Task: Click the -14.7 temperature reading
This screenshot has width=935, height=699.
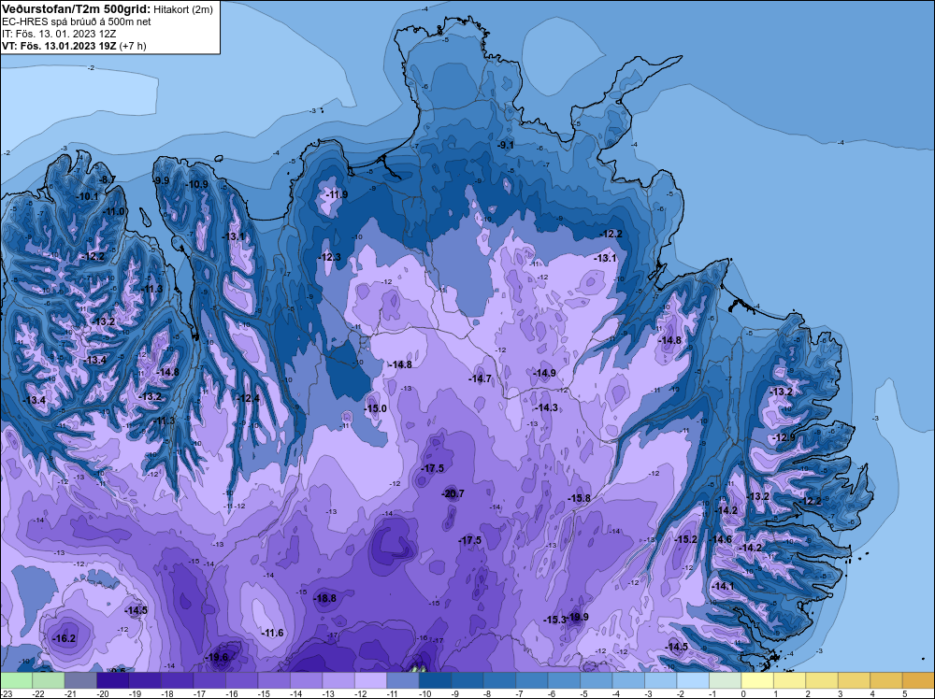Action: click(x=480, y=378)
